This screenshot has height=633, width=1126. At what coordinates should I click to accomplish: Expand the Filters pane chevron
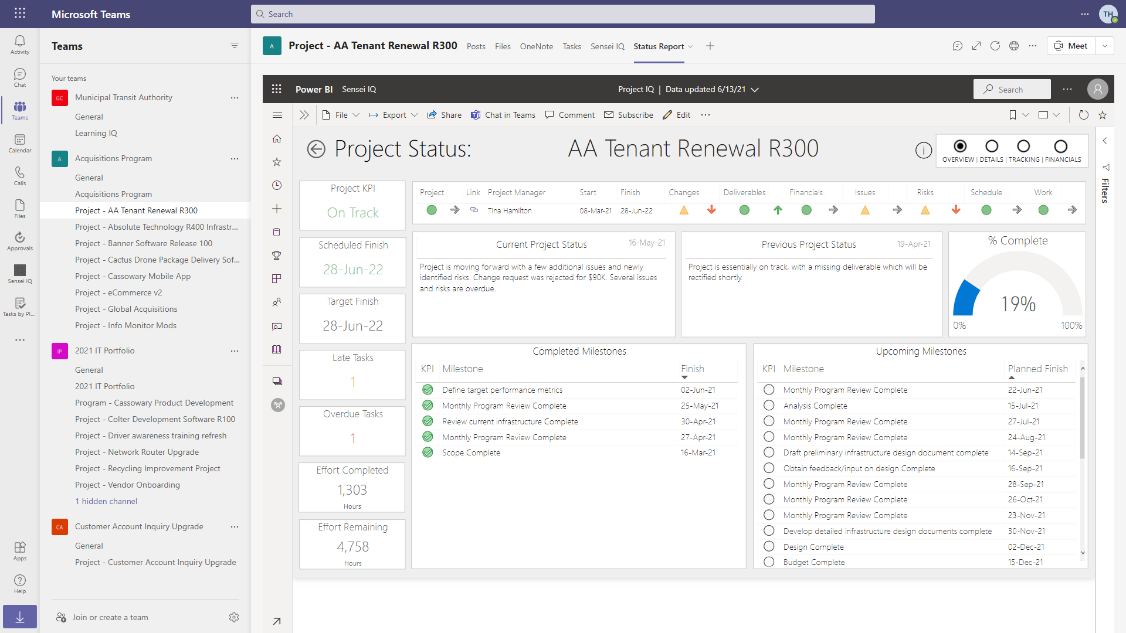(x=1105, y=141)
